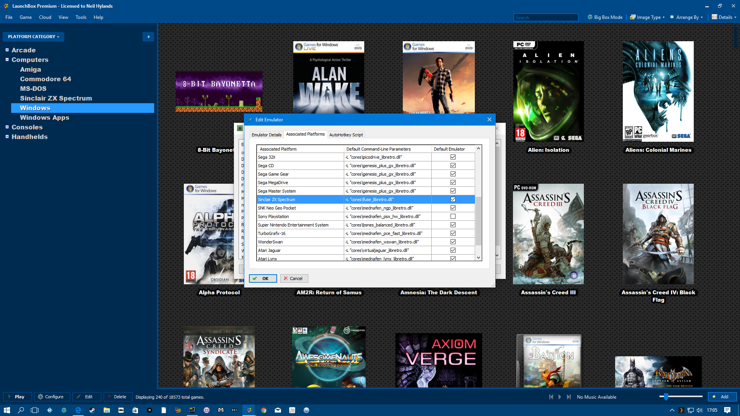The height and width of the screenshot is (416, 740).
Task: Open Google Chrome from taskbar
Action: [x=264, y=410]
